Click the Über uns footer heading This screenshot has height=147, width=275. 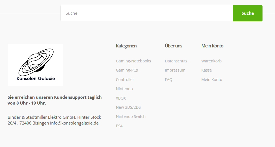coord(173,46)
